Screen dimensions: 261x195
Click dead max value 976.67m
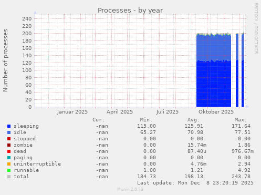tap(243, 151)
